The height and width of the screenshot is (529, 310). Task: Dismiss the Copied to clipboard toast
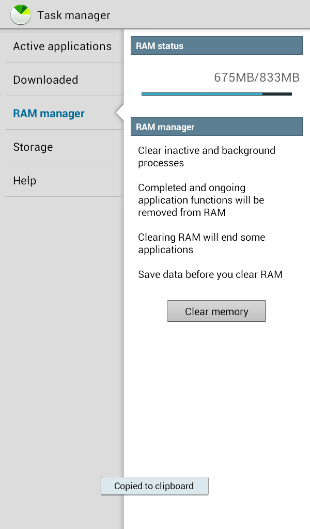(x=154, y=486)
